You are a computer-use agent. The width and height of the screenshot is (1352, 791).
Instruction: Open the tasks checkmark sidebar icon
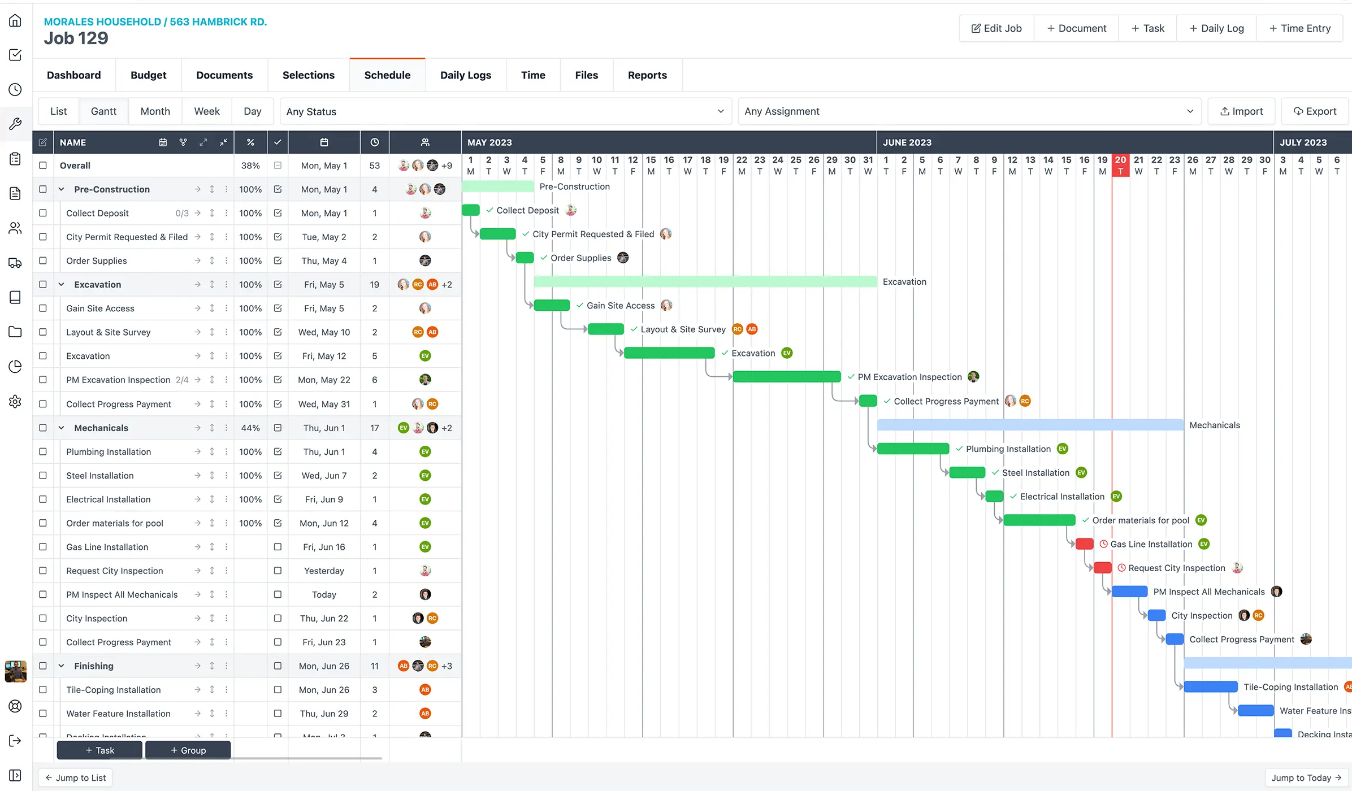tap(15, 55)
